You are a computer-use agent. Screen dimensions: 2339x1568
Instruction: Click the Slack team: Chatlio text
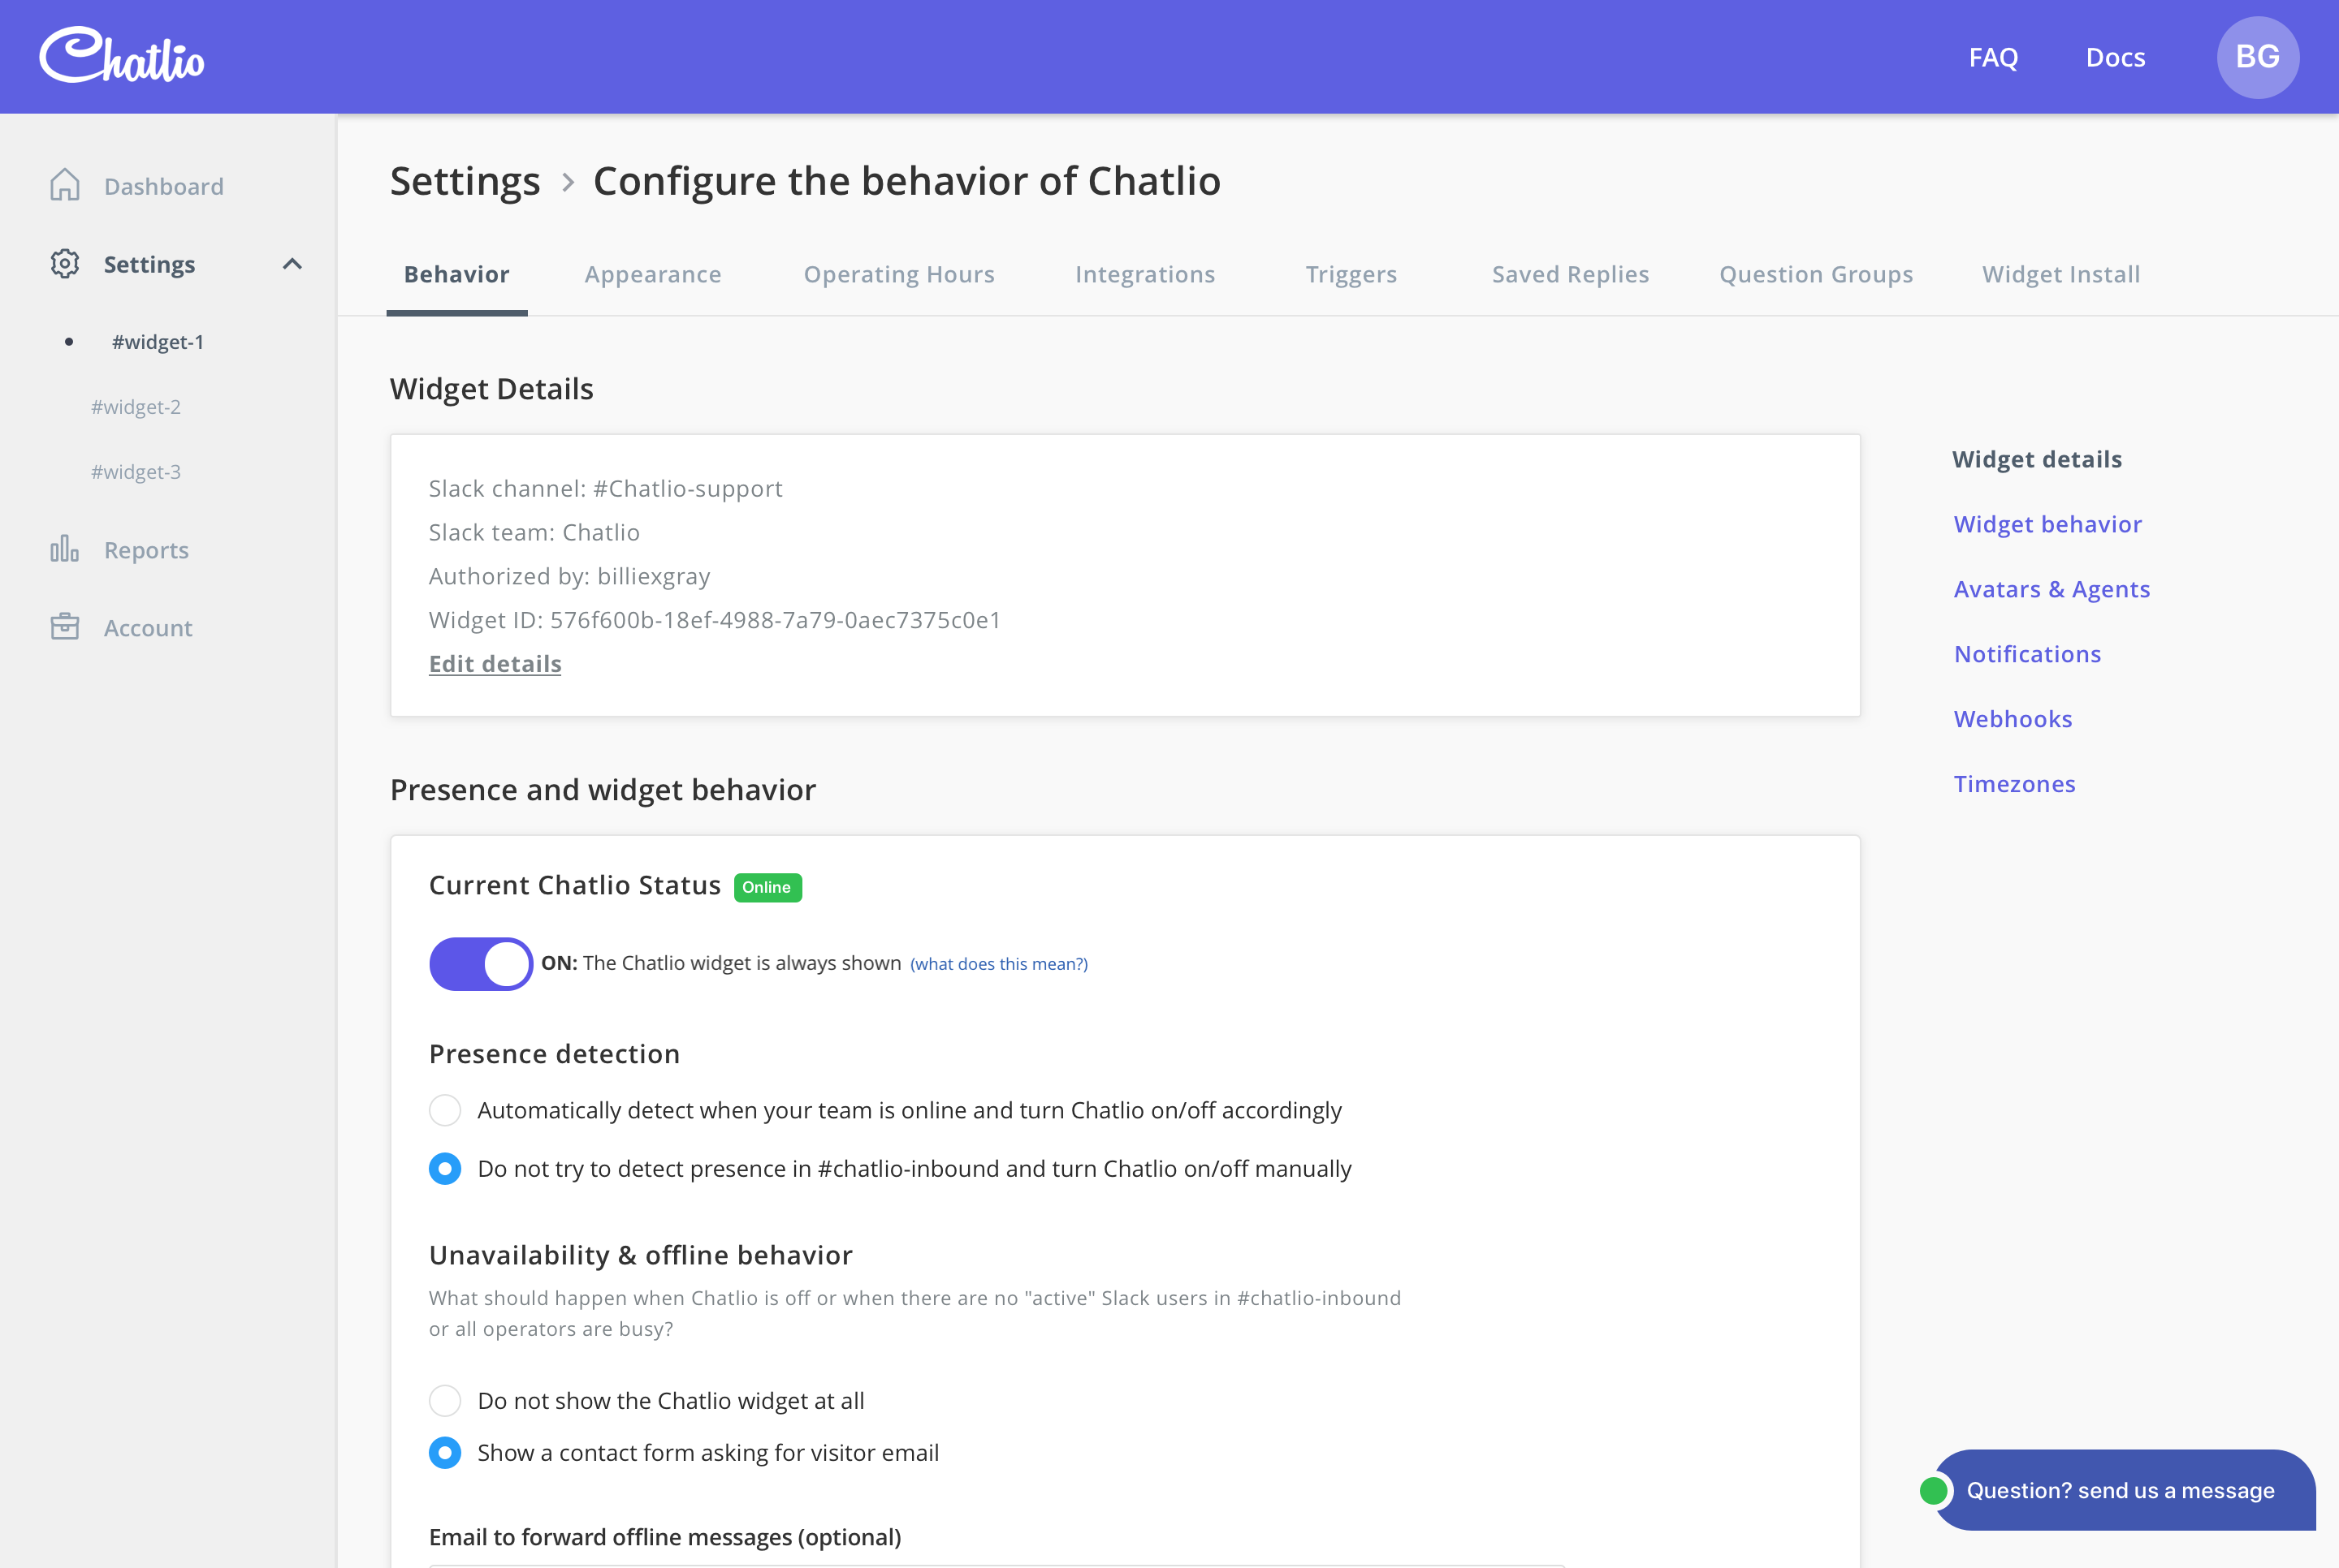pos(534,532)
